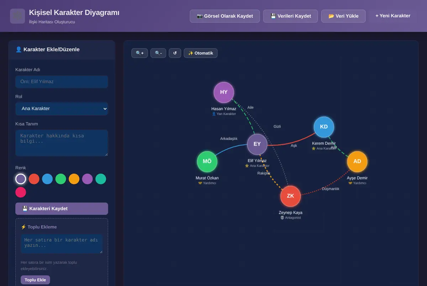
Task: Open the Rol dropdown showing Ana Karakter
Action: coord(62,109)
